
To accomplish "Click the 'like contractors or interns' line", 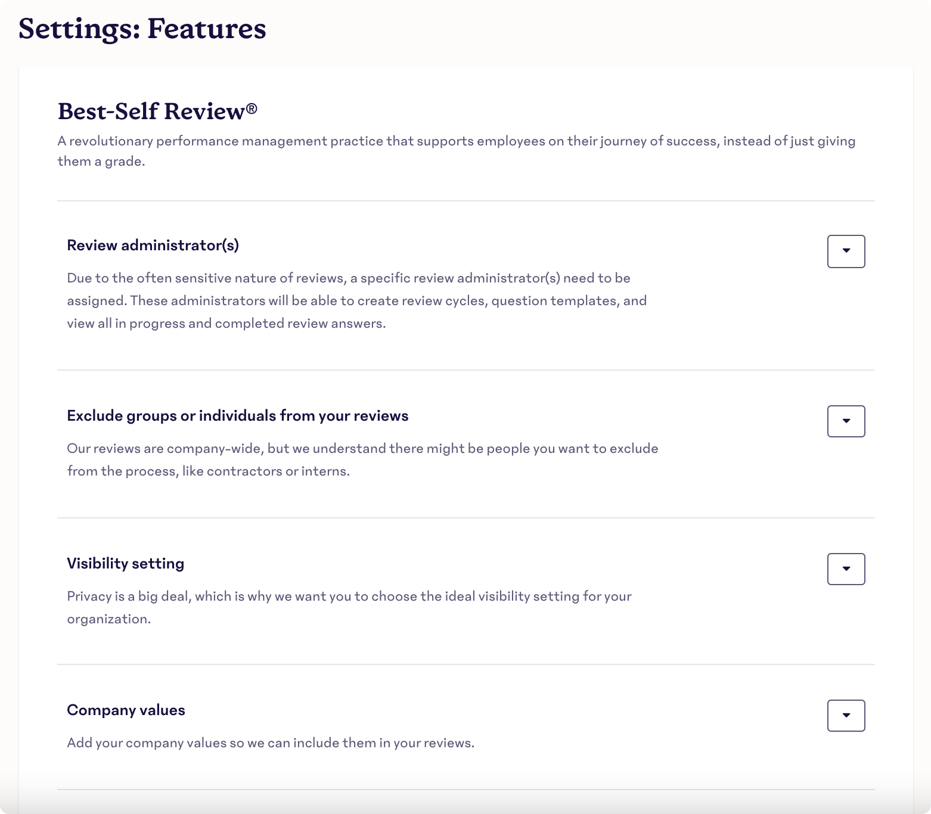I will pos(208,471).
